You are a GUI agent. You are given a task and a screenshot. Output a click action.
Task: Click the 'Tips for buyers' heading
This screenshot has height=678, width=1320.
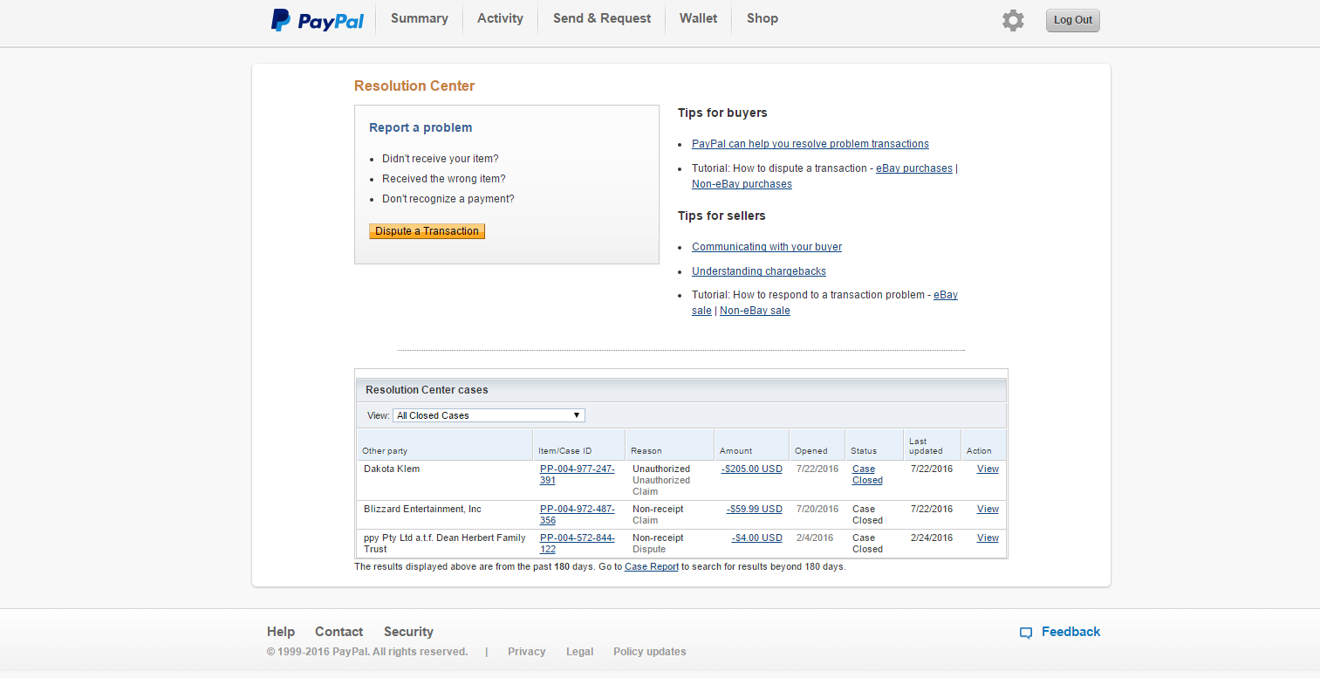722,113
